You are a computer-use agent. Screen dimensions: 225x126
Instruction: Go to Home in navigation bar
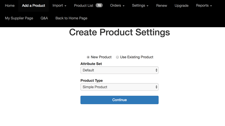click(10, 6)
